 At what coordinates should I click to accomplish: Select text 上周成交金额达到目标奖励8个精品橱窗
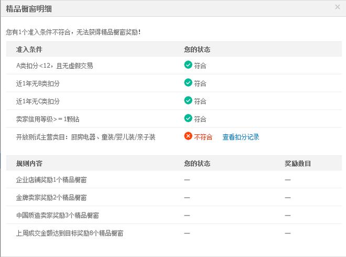(70, 233)
